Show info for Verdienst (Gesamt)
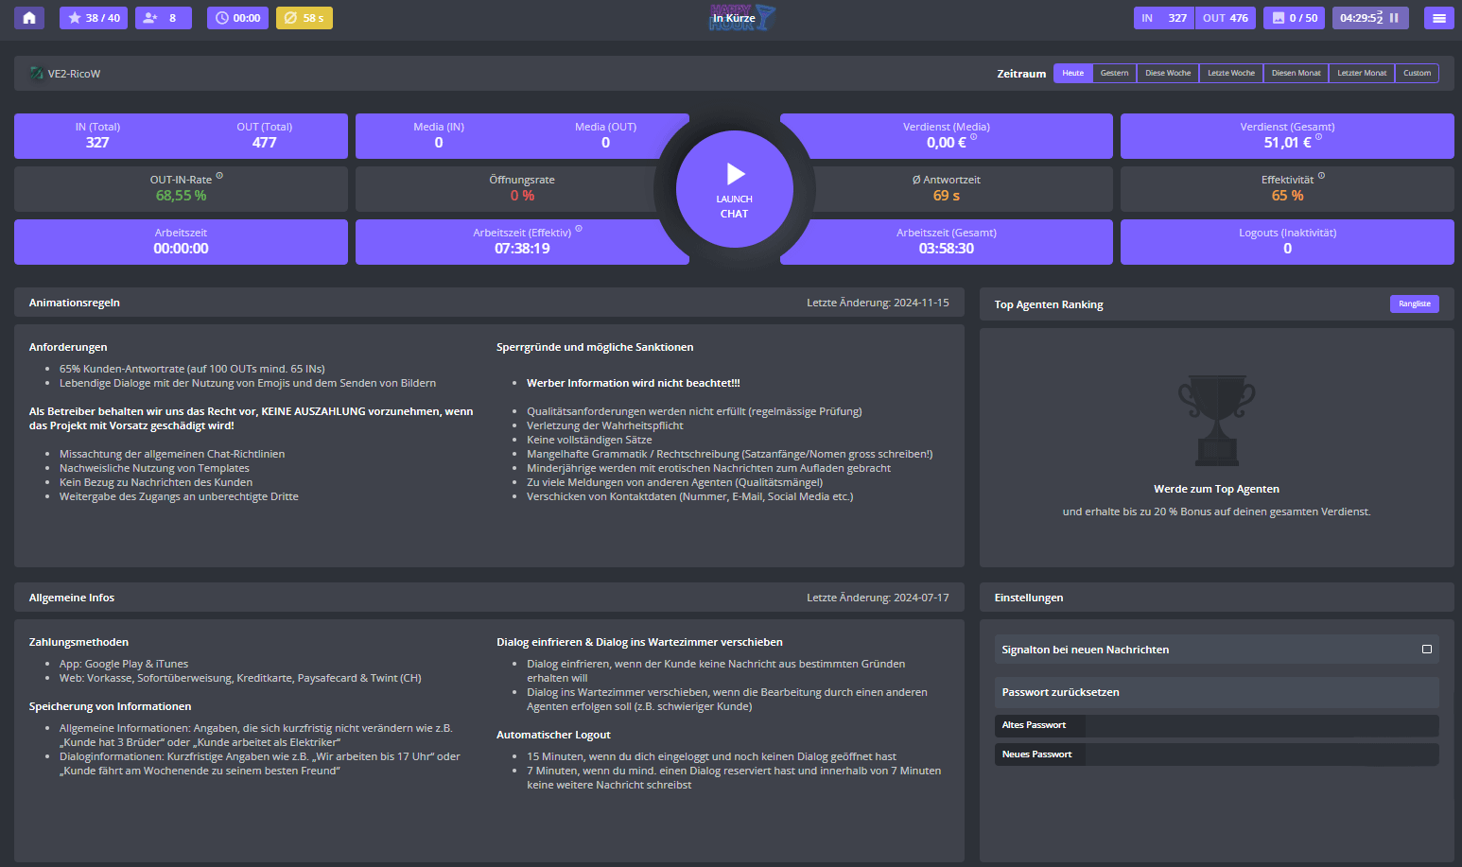This screenshot has width=1462, height=867. tap(1319, 137)
